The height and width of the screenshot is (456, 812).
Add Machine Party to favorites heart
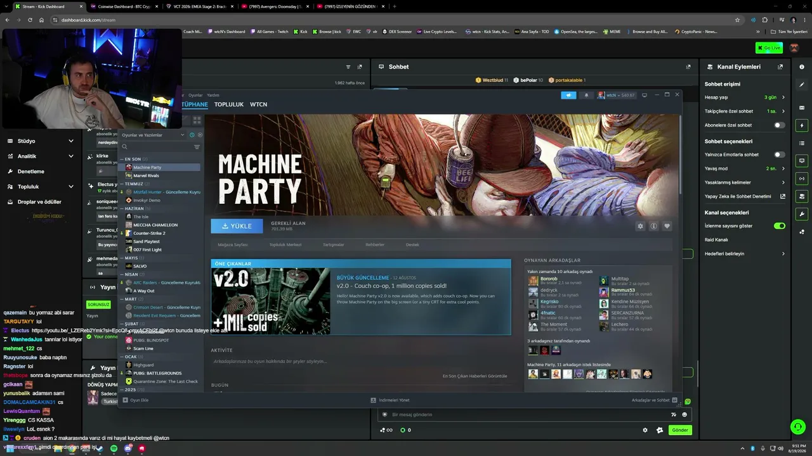(x=667, y=226)
